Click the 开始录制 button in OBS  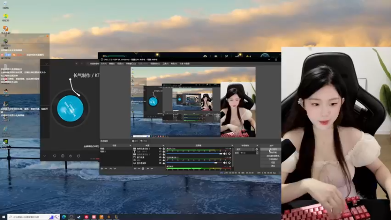271,153
